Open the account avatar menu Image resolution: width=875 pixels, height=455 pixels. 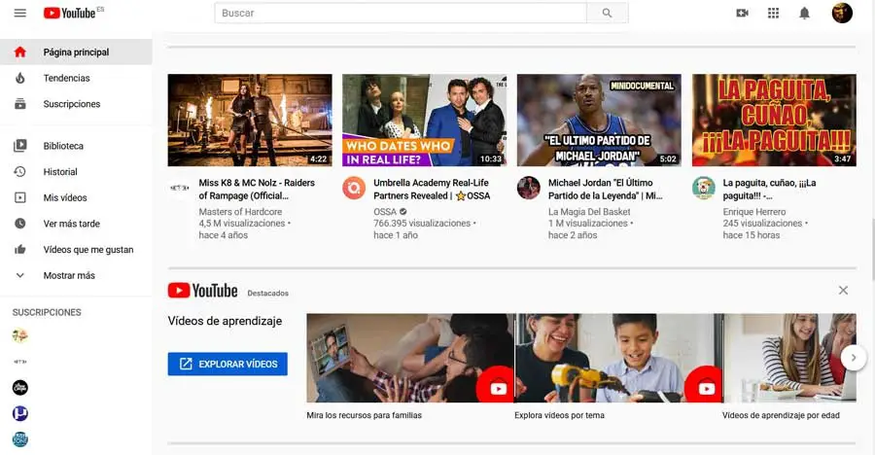pos(842,13)
